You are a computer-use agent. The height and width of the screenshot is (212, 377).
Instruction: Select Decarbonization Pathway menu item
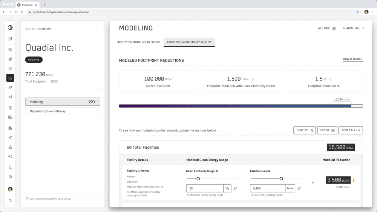click(63, 111)
